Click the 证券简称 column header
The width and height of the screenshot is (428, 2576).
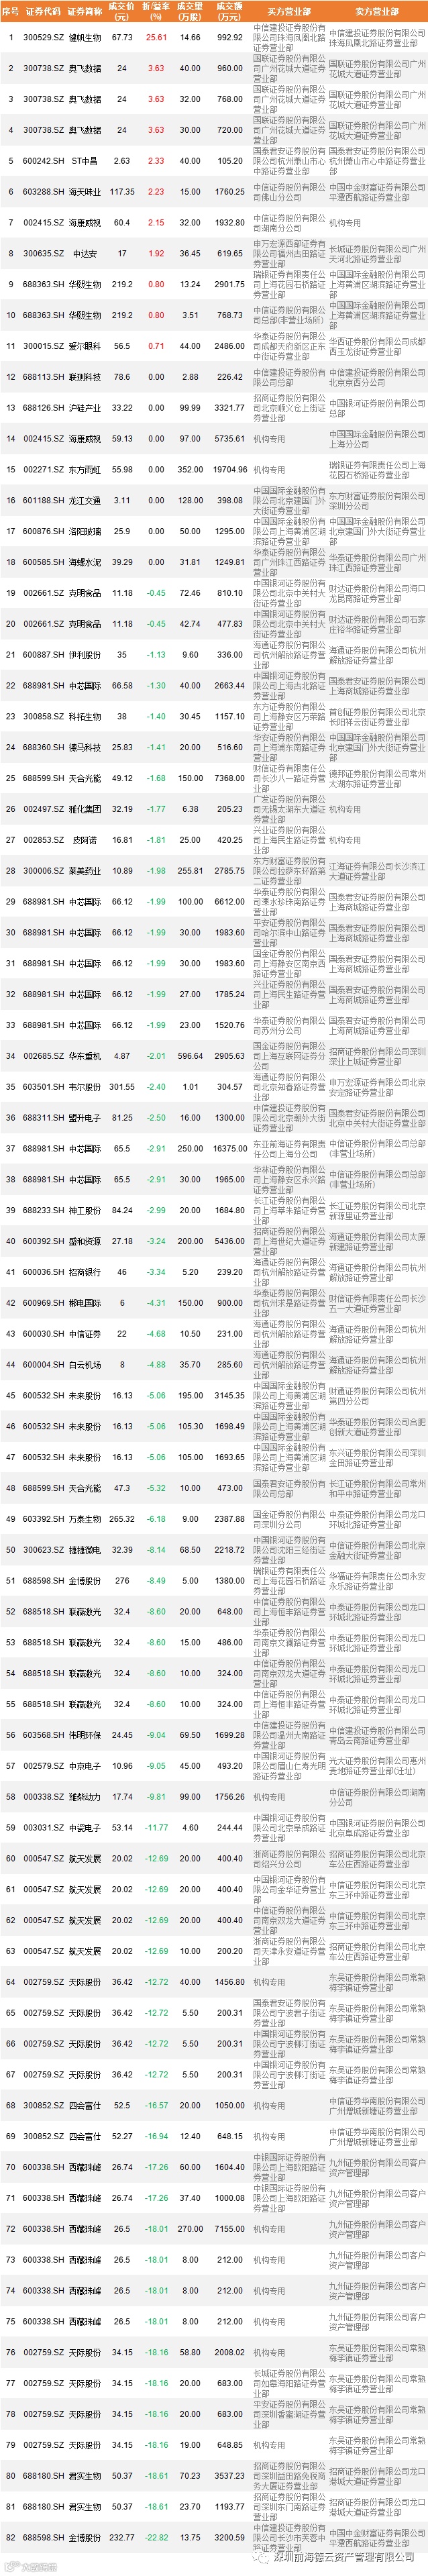84,11
